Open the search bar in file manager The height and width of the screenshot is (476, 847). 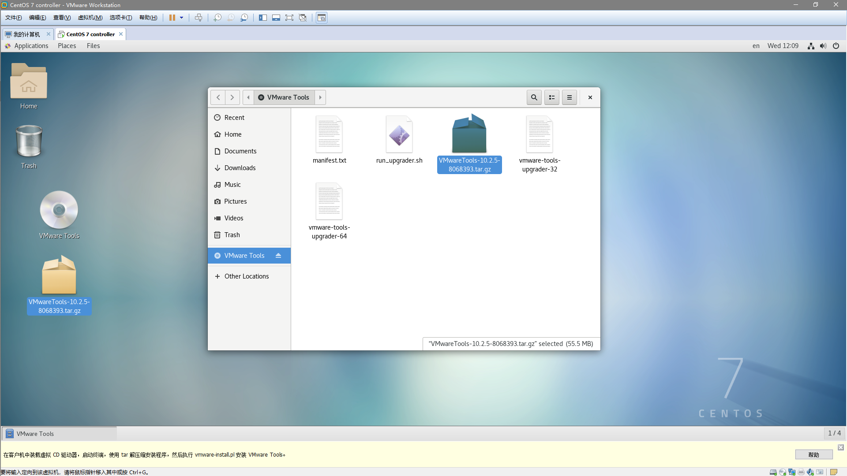tap(534, 97)
